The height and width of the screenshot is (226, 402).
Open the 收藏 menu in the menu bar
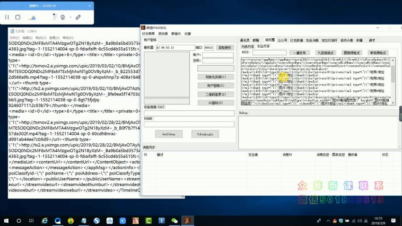188,34
